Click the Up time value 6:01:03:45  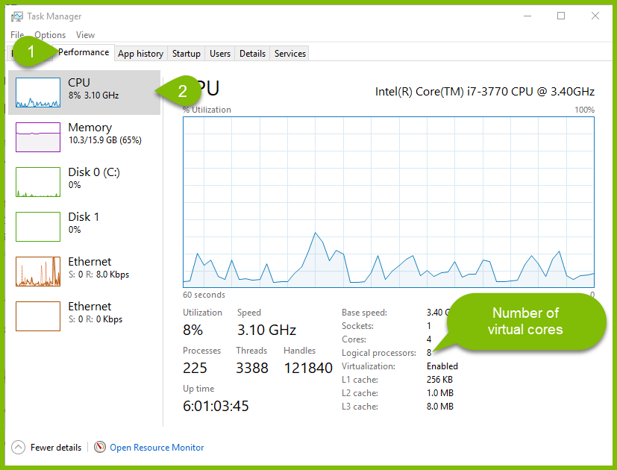click(216, 406)
